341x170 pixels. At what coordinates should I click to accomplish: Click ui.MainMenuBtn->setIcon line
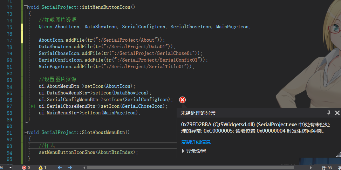(x=90, y=113)
